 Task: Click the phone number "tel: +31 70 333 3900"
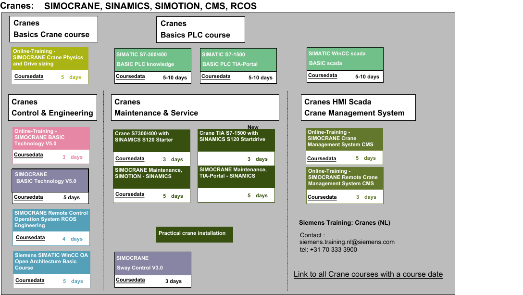[328, 250]
